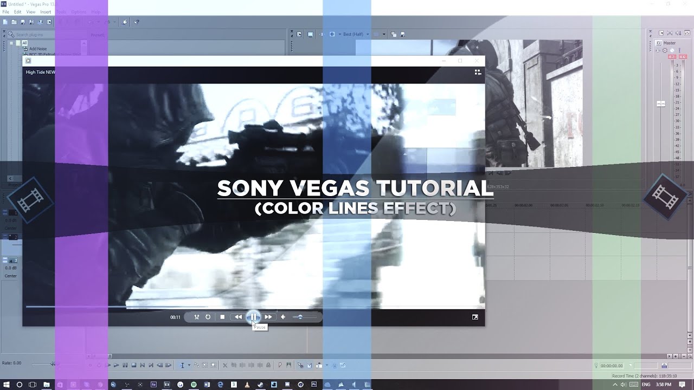Open File Explorer from the taskbar

(47, 385)
